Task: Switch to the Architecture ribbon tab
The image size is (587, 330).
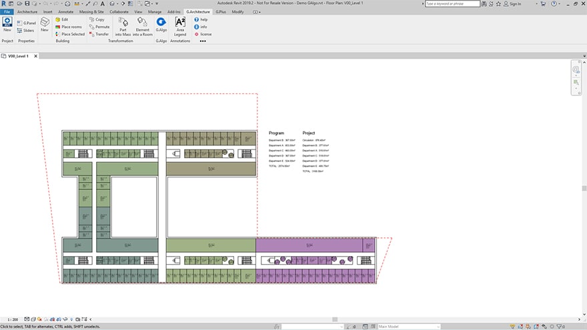Action: (27, 12)
